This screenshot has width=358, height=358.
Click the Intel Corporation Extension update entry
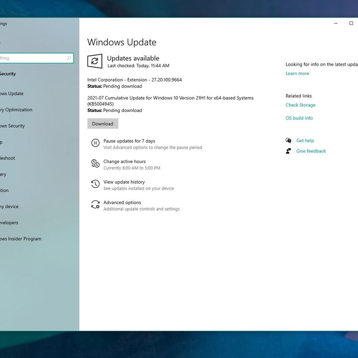[134, 80]
